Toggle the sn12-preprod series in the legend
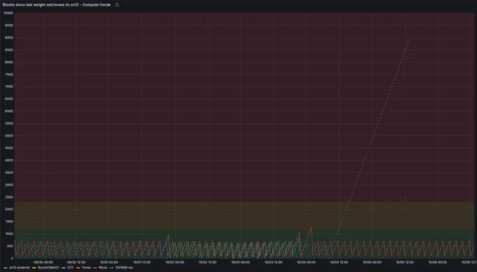Image resolution: width=477 pixels, height=272 pixels. [x=19, y=268]
